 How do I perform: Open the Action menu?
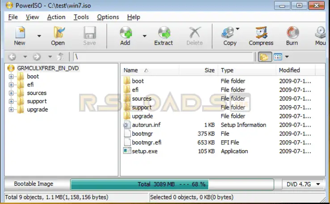pyautogui.click(x=56, y=17)
